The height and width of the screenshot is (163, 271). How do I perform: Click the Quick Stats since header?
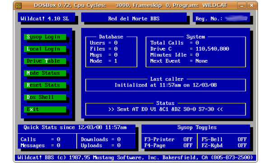pyautogui.click(x=75, y=127)
